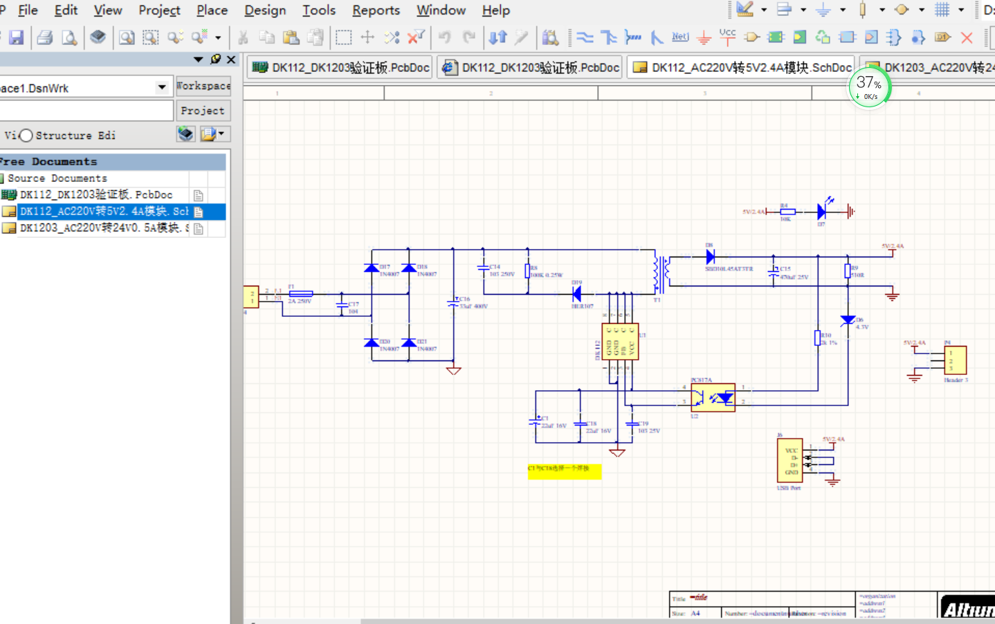995x624 pixels.
Task: Place a port D1 icon
Action: [x=942, y=37]
